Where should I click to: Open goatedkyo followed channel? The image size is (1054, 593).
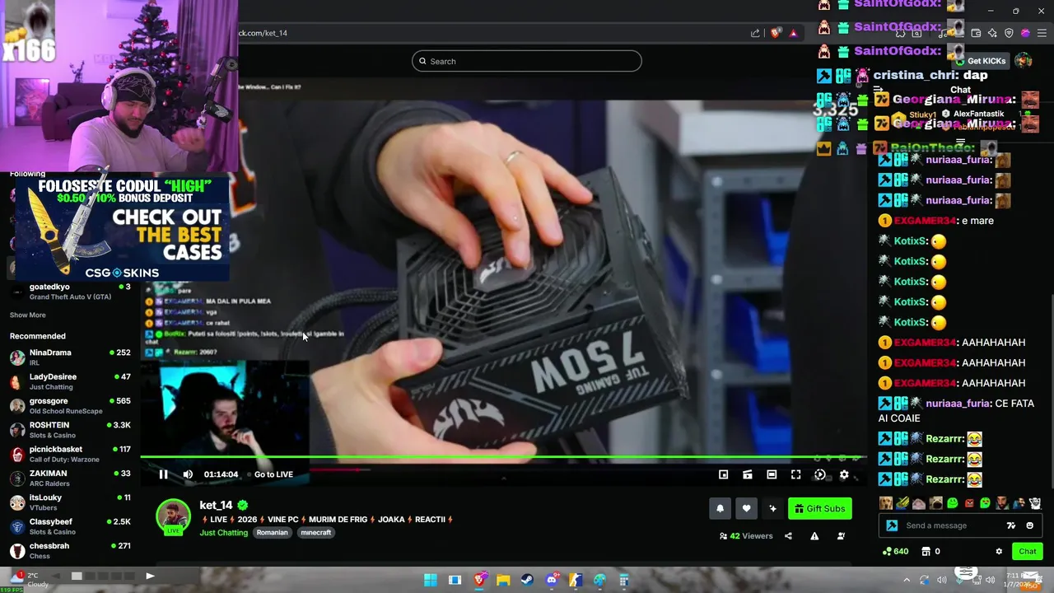click(70, 292)
